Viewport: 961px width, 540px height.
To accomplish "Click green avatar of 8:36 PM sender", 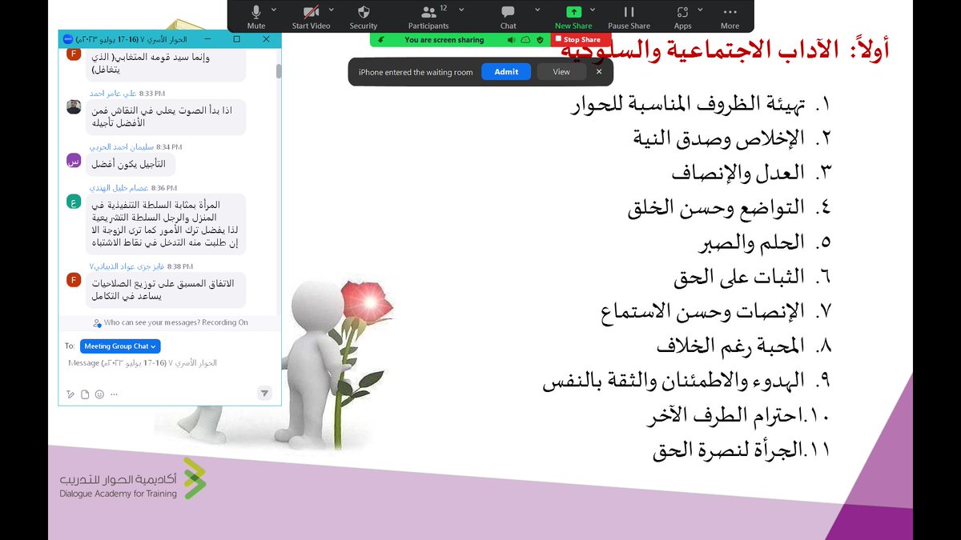I will [74, 201].
